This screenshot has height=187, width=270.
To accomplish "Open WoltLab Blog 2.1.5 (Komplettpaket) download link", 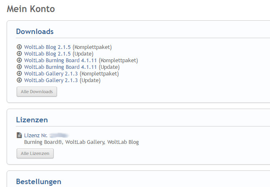I will (x=68, y=47).
